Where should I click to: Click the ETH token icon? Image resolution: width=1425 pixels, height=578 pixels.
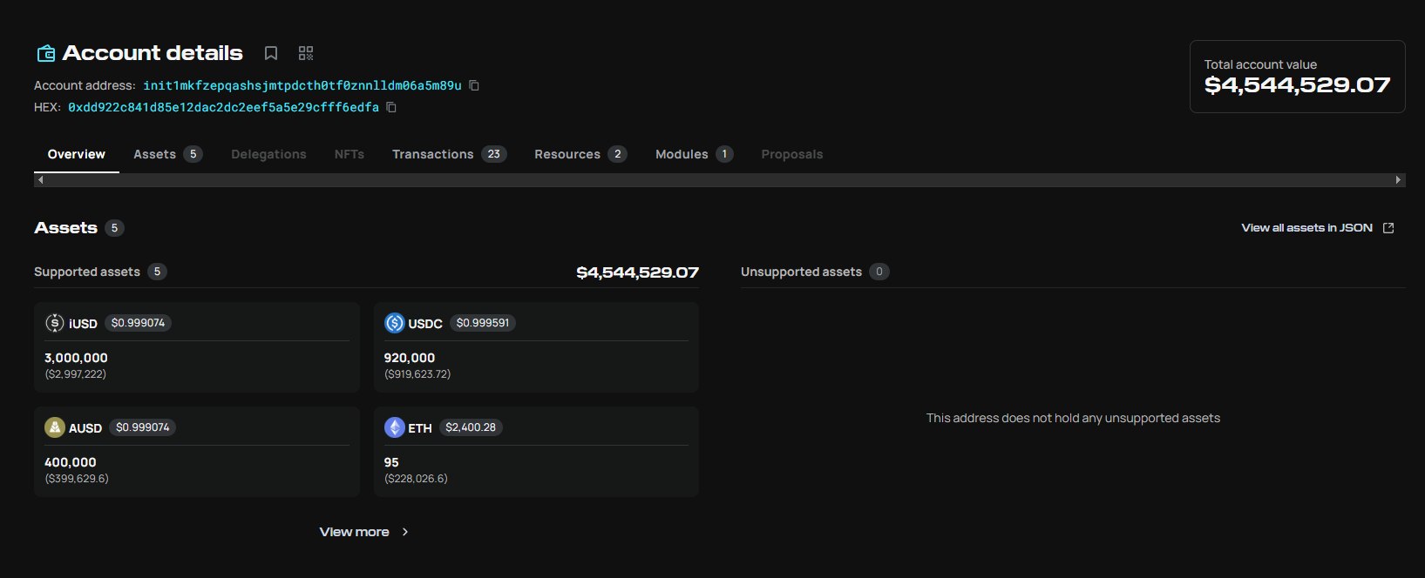tap(395, 427)
